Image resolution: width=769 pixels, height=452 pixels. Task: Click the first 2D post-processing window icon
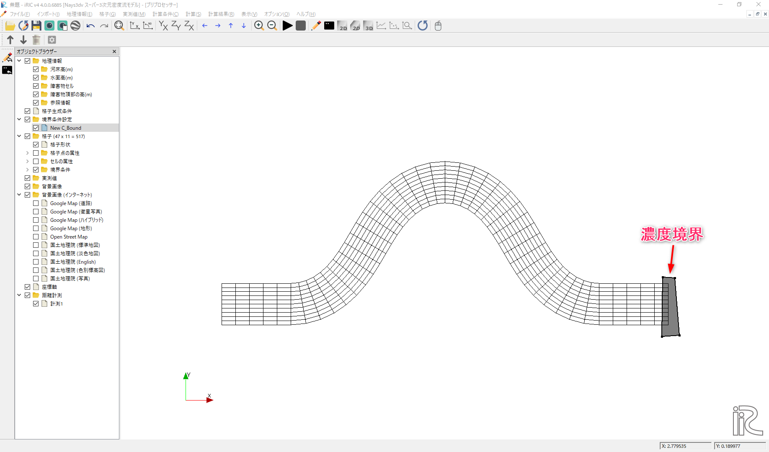click(x=342, y=26)
